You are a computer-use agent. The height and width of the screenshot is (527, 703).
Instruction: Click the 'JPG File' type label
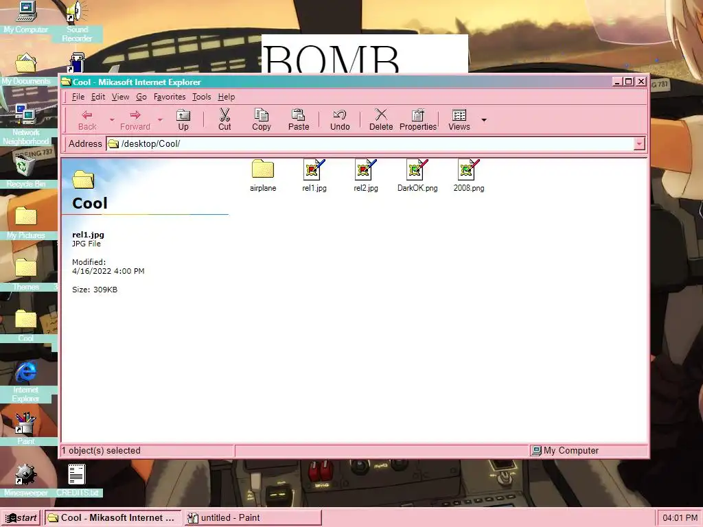point(86,244)
